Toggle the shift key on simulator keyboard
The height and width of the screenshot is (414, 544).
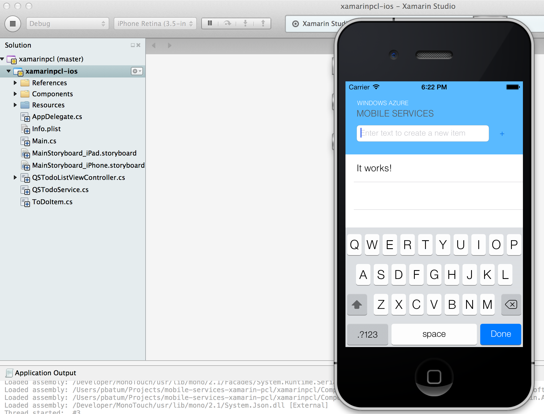point(357,304)
